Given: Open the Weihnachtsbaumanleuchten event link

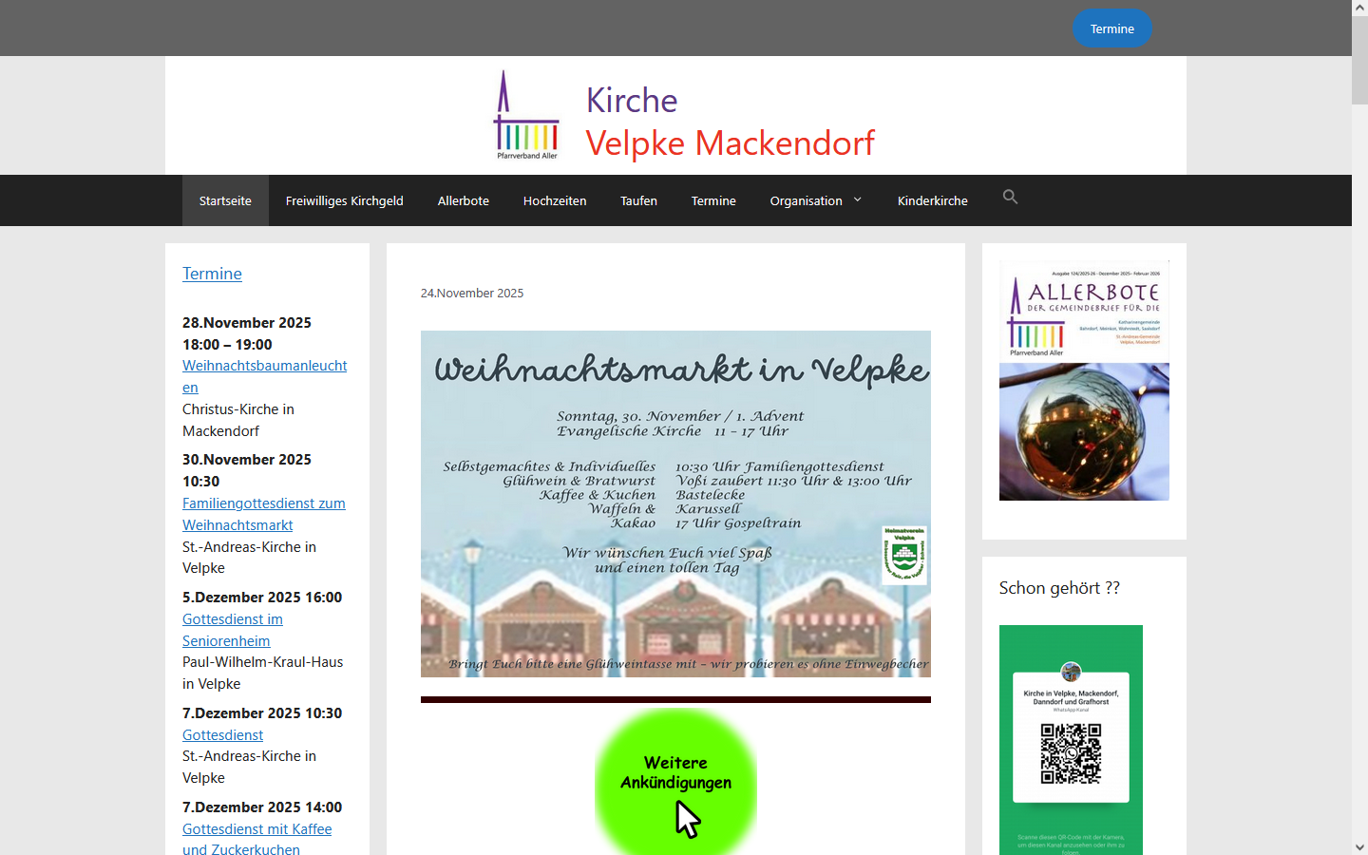Looking at the screenshot, I should [264, 367].
